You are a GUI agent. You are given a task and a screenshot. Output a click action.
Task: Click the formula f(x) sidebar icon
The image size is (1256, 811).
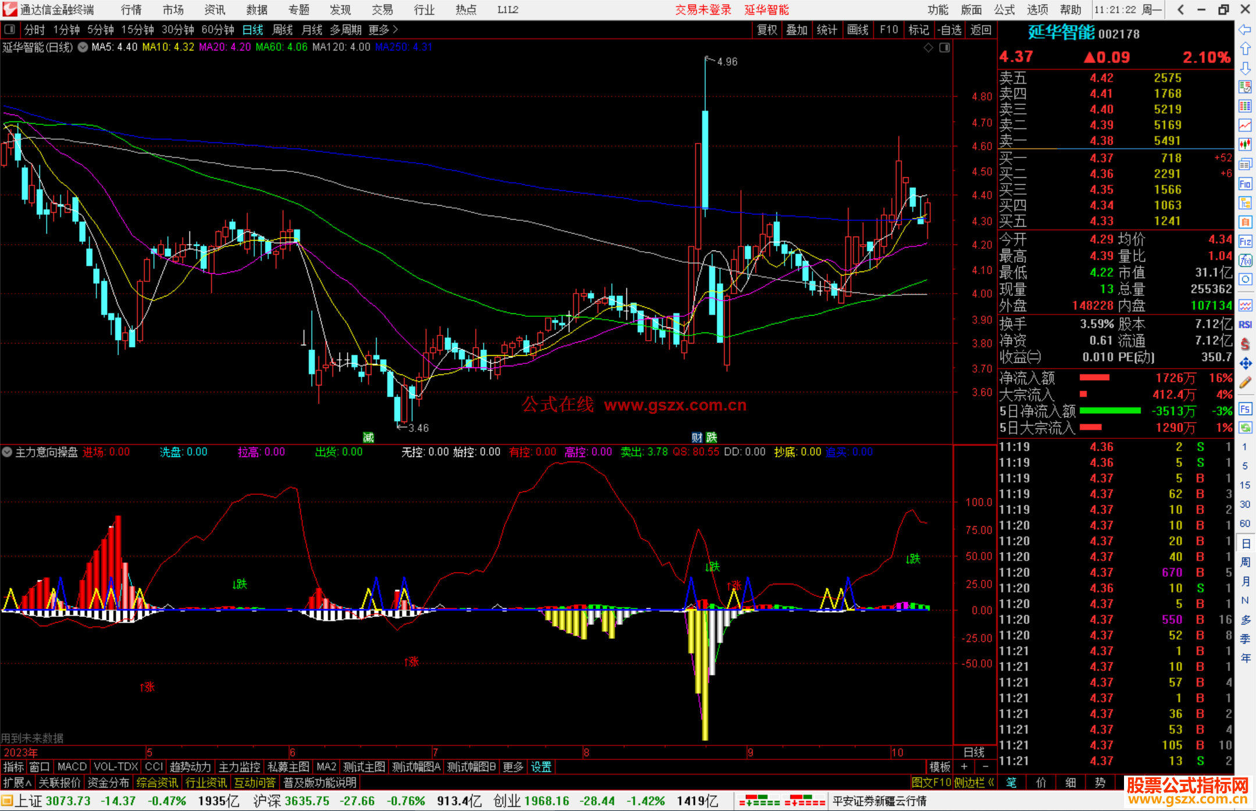[x=1245, y=260]
